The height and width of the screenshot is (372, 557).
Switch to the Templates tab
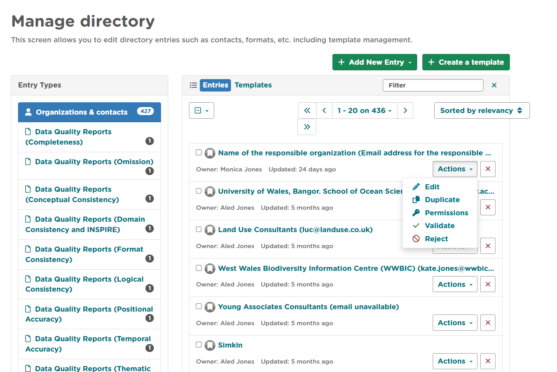pyautogui.click(x=253, y=85)
